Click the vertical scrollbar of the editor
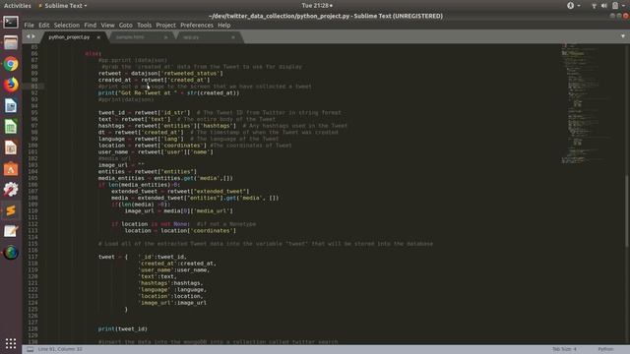Screen dimensions: 630x354 627,211
